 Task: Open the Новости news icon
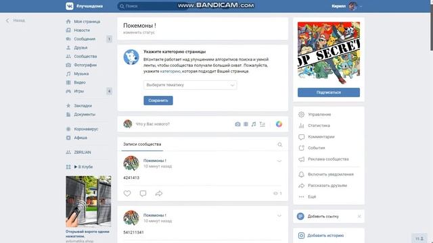coord(68,30)
